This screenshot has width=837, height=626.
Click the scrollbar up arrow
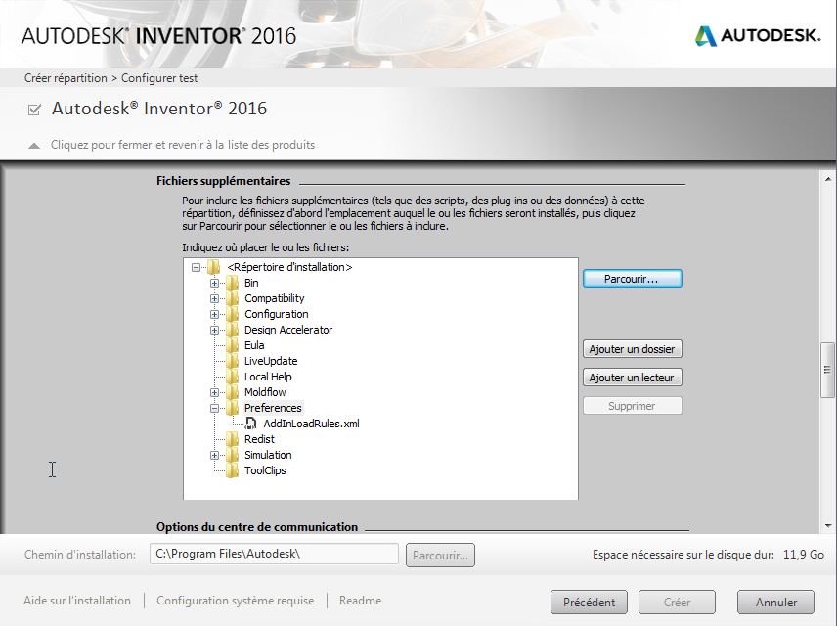pos(827,179)
